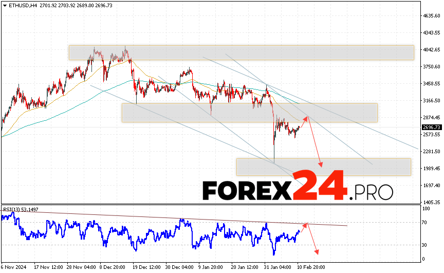Click the 4635.60 price axis label

pyautogui.click(x=432, y=16)
